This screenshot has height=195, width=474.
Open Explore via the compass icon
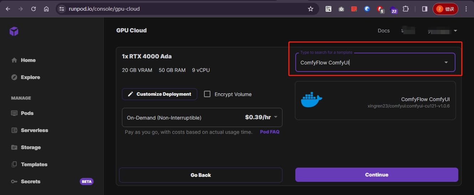point(14,77)
